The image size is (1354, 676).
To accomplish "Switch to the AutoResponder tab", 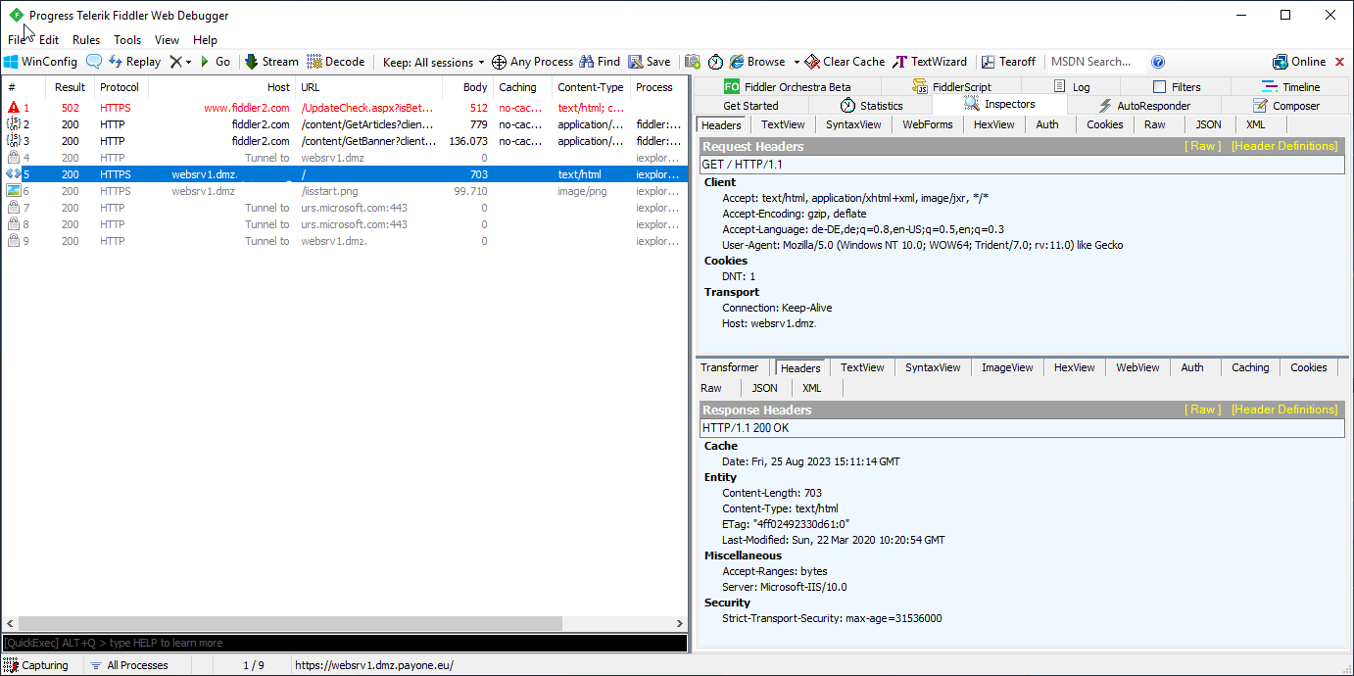I will (x=1144, y=106).
